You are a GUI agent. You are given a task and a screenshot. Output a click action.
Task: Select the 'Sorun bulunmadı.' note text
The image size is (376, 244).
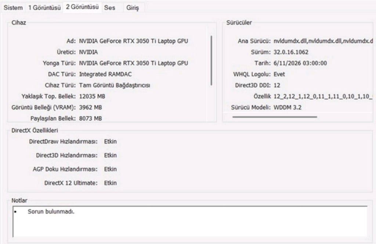pos(51,211)
